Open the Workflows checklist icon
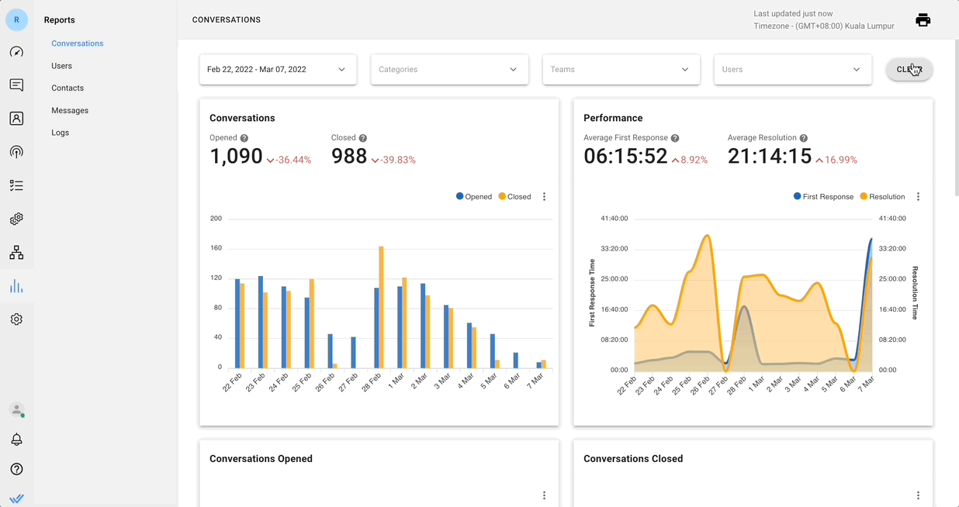The width and height of the screenshot is (959, 507). click(16, 185)
